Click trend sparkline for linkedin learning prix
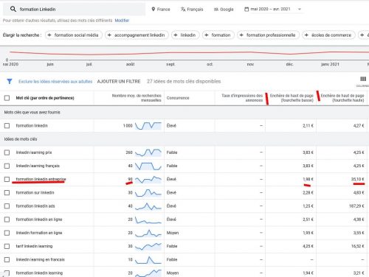This screenshot has width=369, height=277. point(148,152)
